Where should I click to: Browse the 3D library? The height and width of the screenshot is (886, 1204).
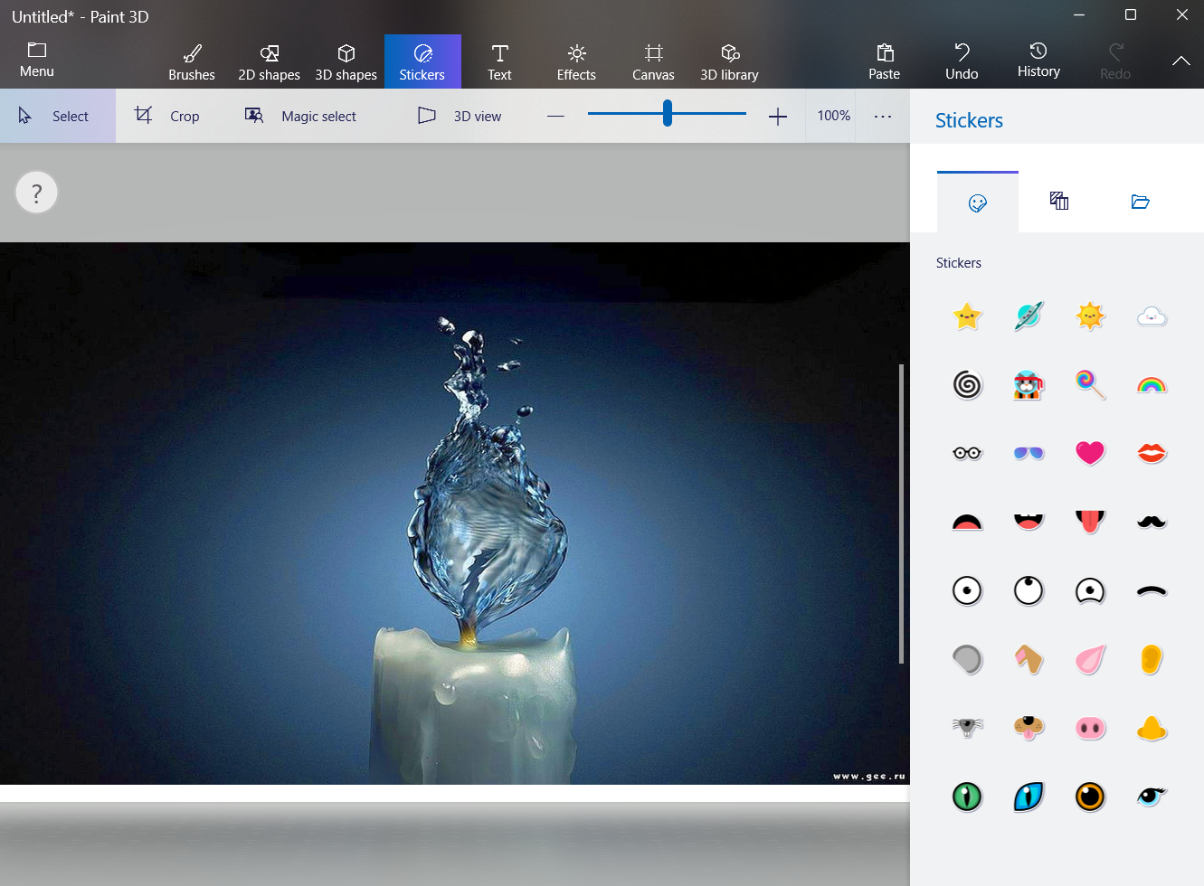click(x=729, y=61)
